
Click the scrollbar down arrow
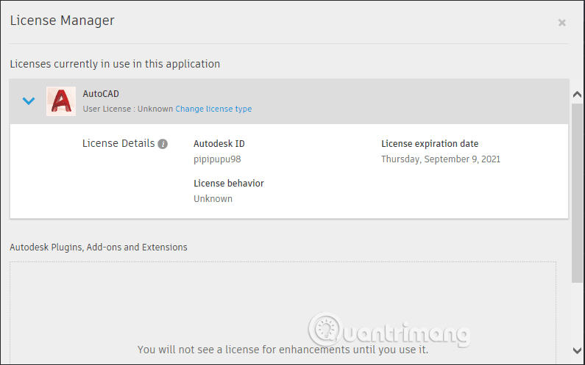[x=578, y=350]
